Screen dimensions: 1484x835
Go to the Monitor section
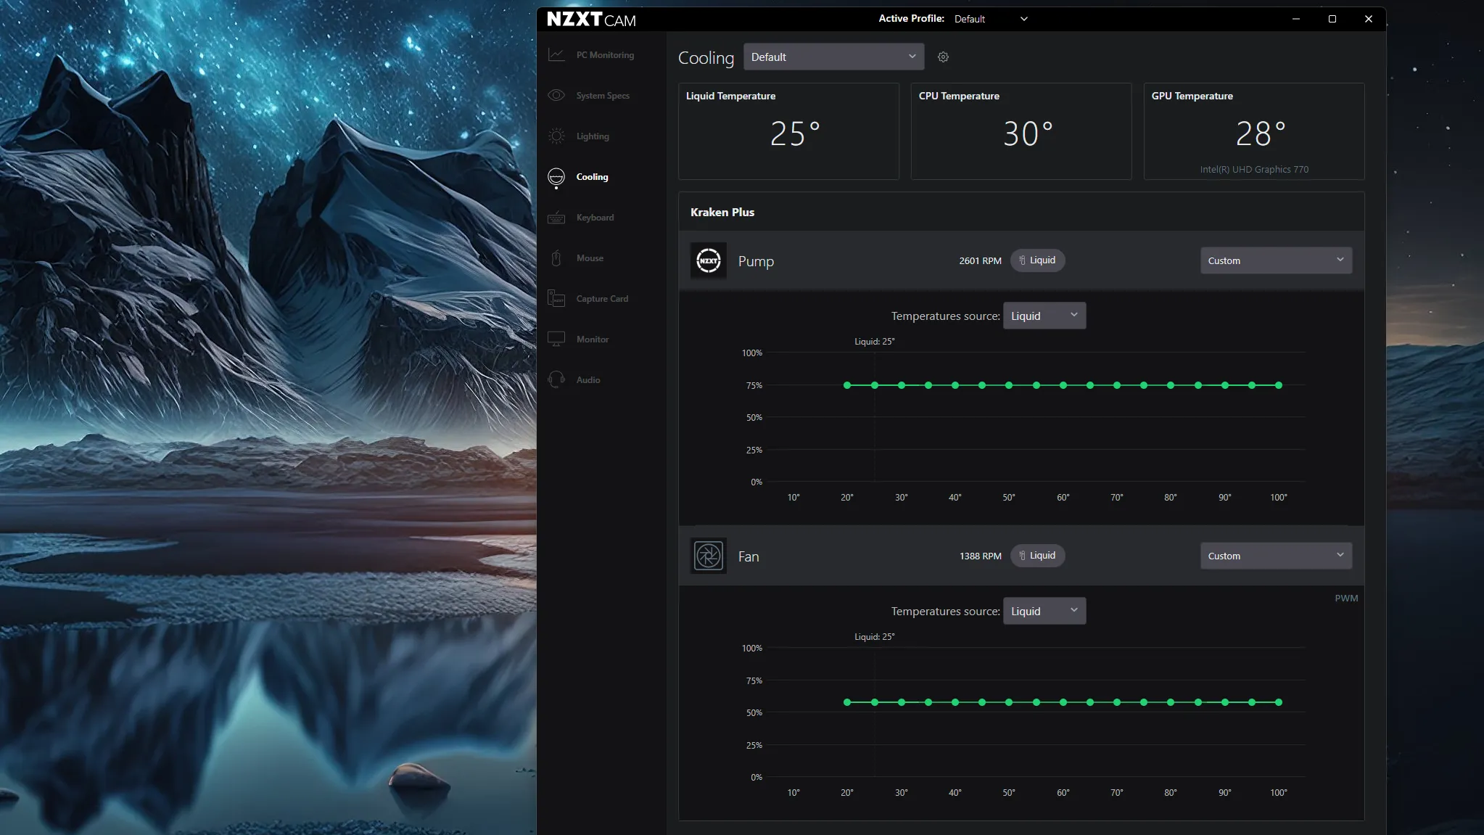[593, 340]
